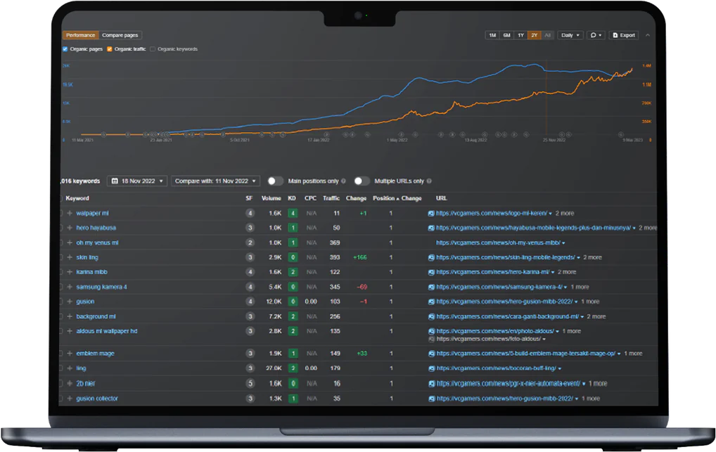Toggle Multiple URLs only switch
Image resolution: width=716 pixels, height=452 pixels.
362,181
